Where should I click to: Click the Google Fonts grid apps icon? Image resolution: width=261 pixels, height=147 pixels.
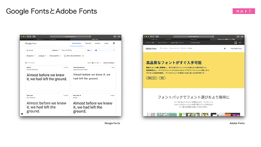[x=114, y=43]
